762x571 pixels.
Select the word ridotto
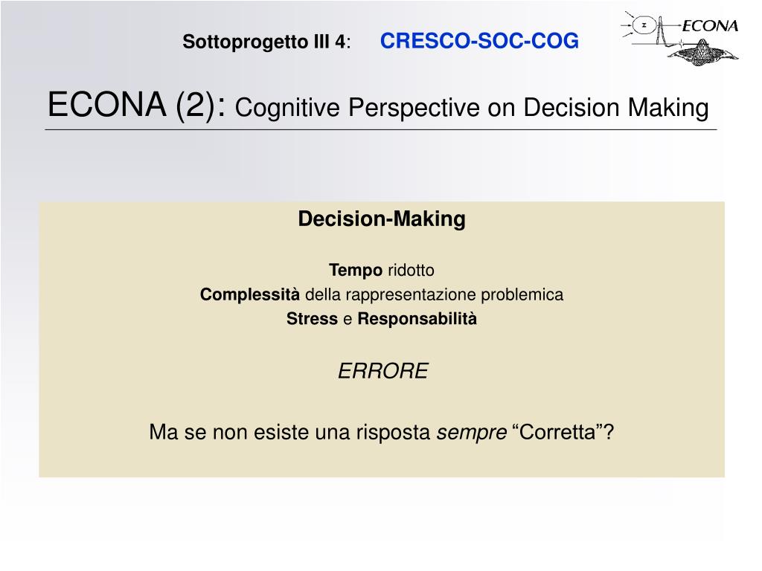click(411, 270)
